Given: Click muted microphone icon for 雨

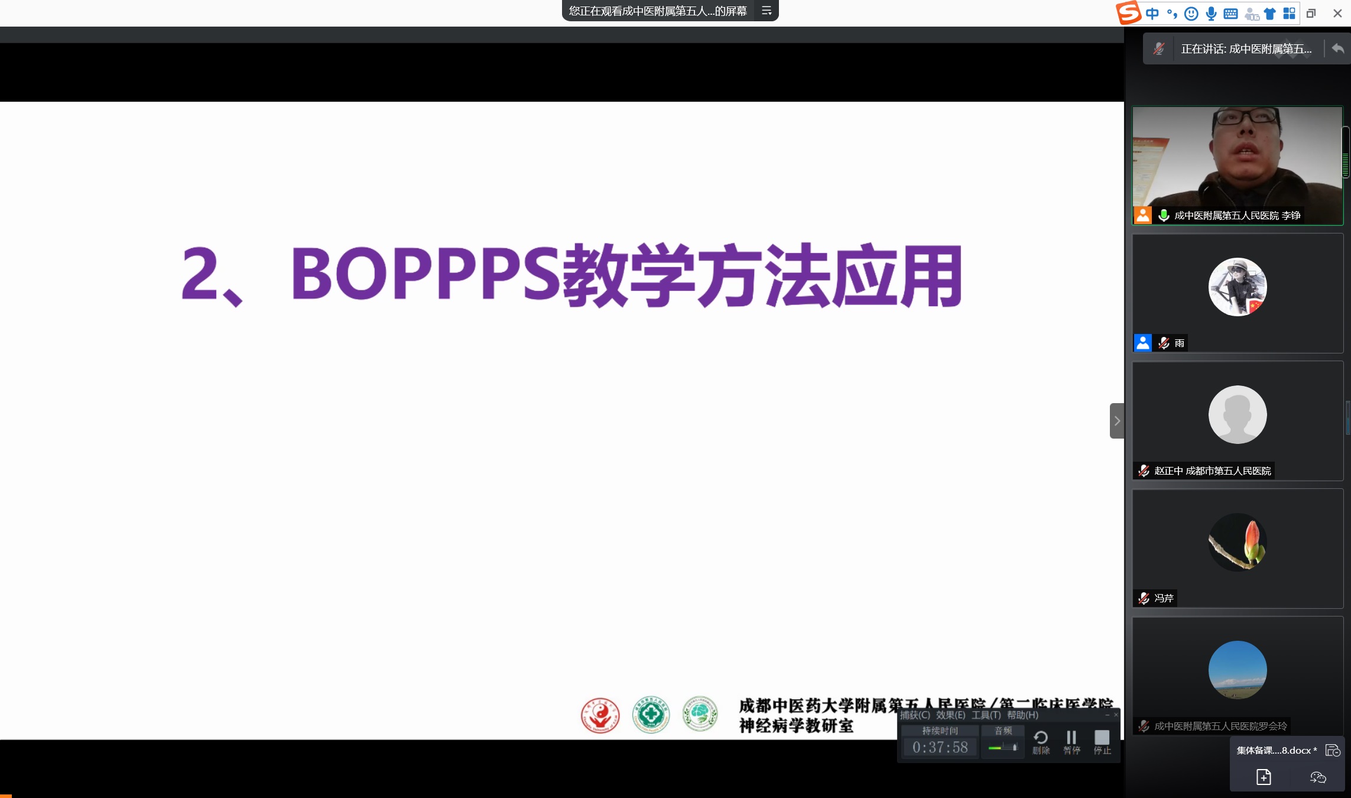Looking at the screenshot, I should (x=1164, y=343).
